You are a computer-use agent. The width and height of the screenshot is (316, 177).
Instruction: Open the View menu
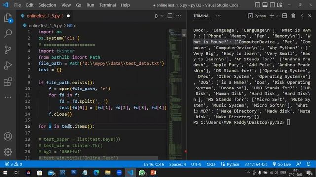66,5
